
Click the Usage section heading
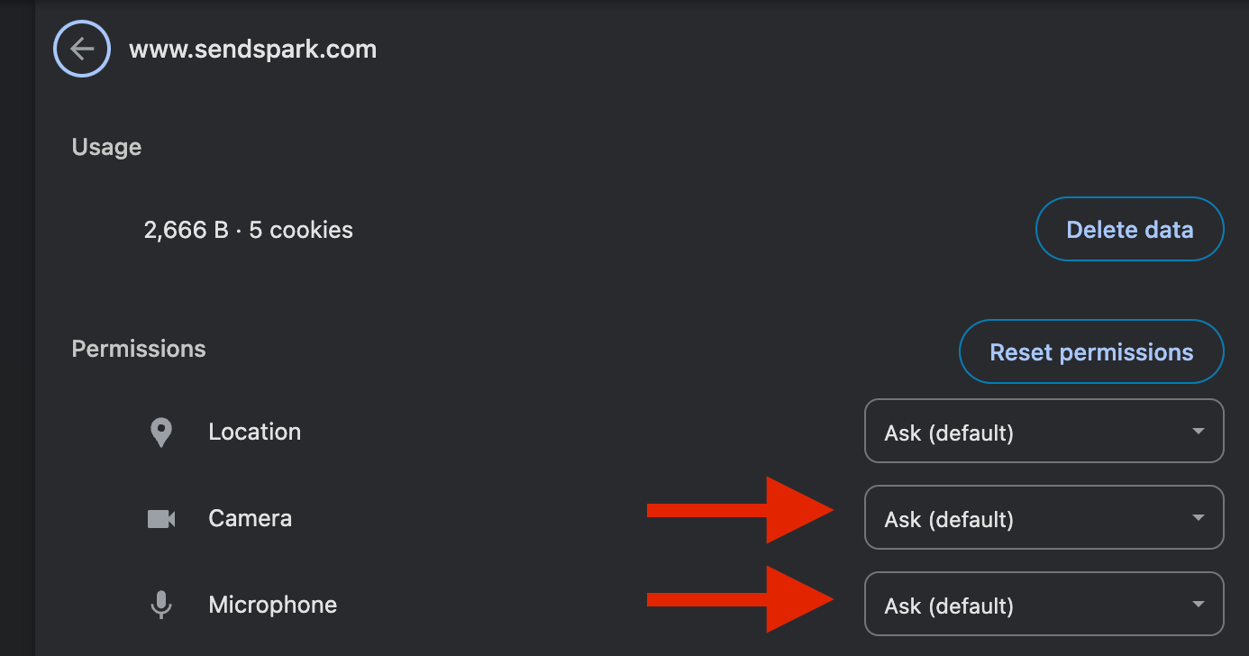106,148
